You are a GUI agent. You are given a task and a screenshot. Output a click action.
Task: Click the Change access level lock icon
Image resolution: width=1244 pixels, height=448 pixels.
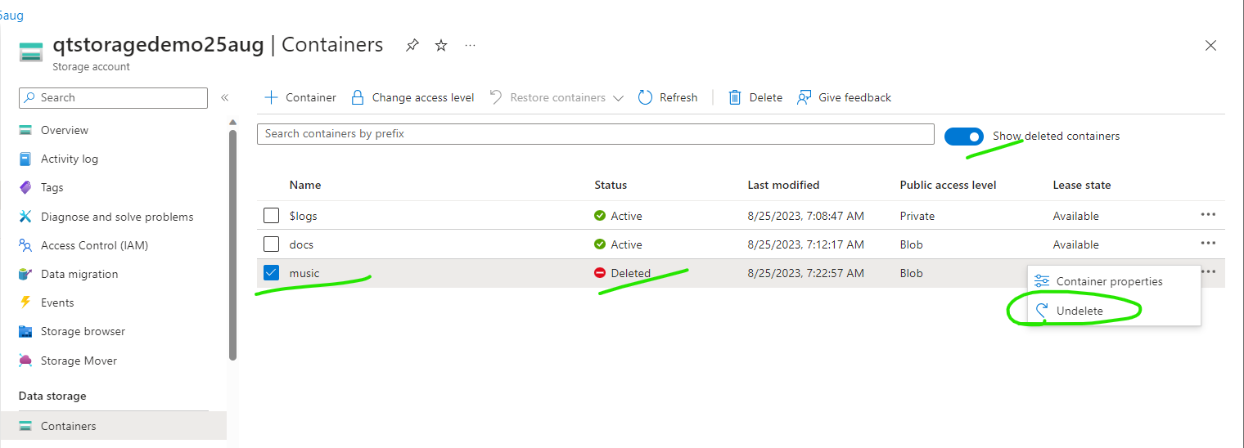(x=358, y=97)
